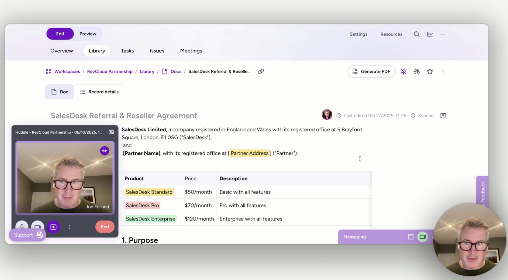Screen dimensions: 508x280
Task: Open the top bar ellipsis menu
Action: point(443,34)
